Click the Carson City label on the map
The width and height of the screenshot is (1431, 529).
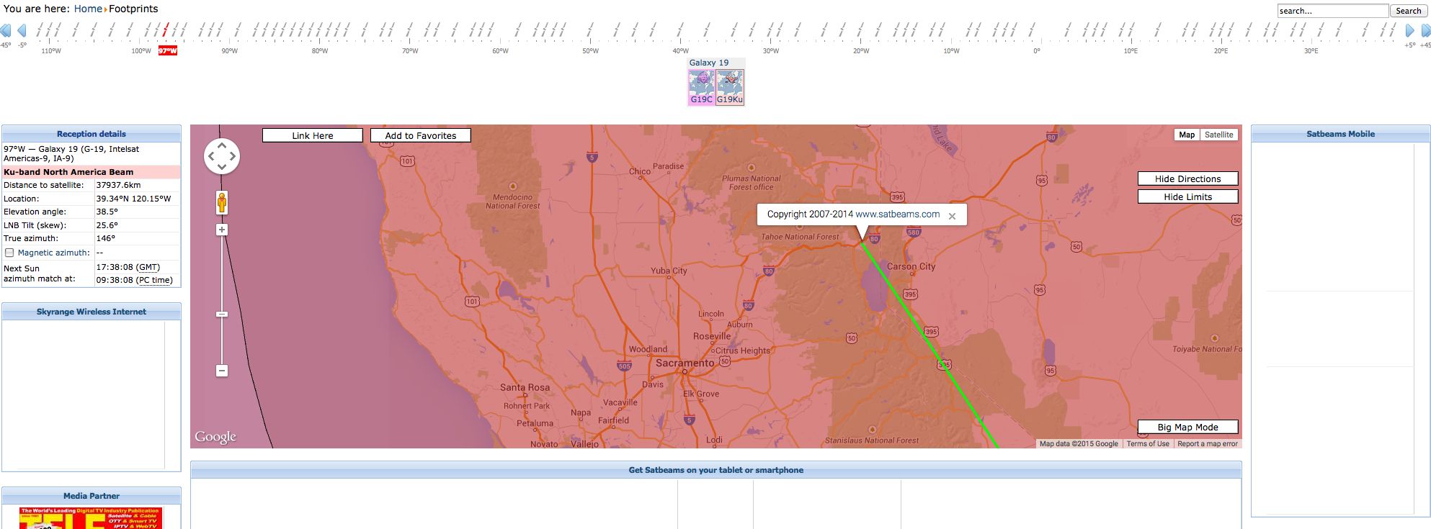[x=911, y=266]
